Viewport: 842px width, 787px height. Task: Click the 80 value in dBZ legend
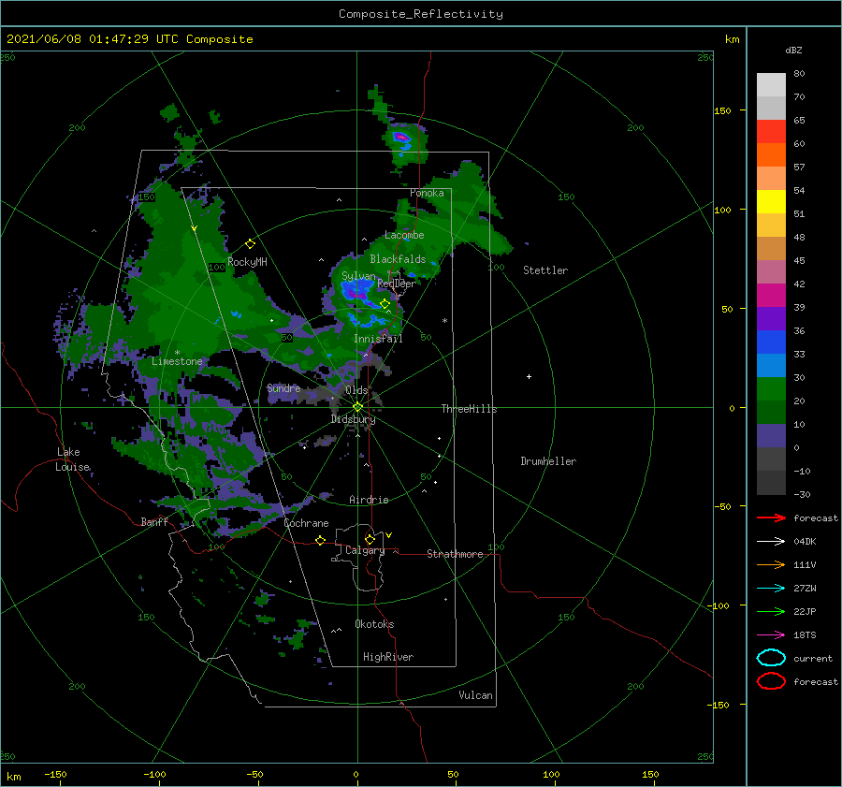pos(799,73)
